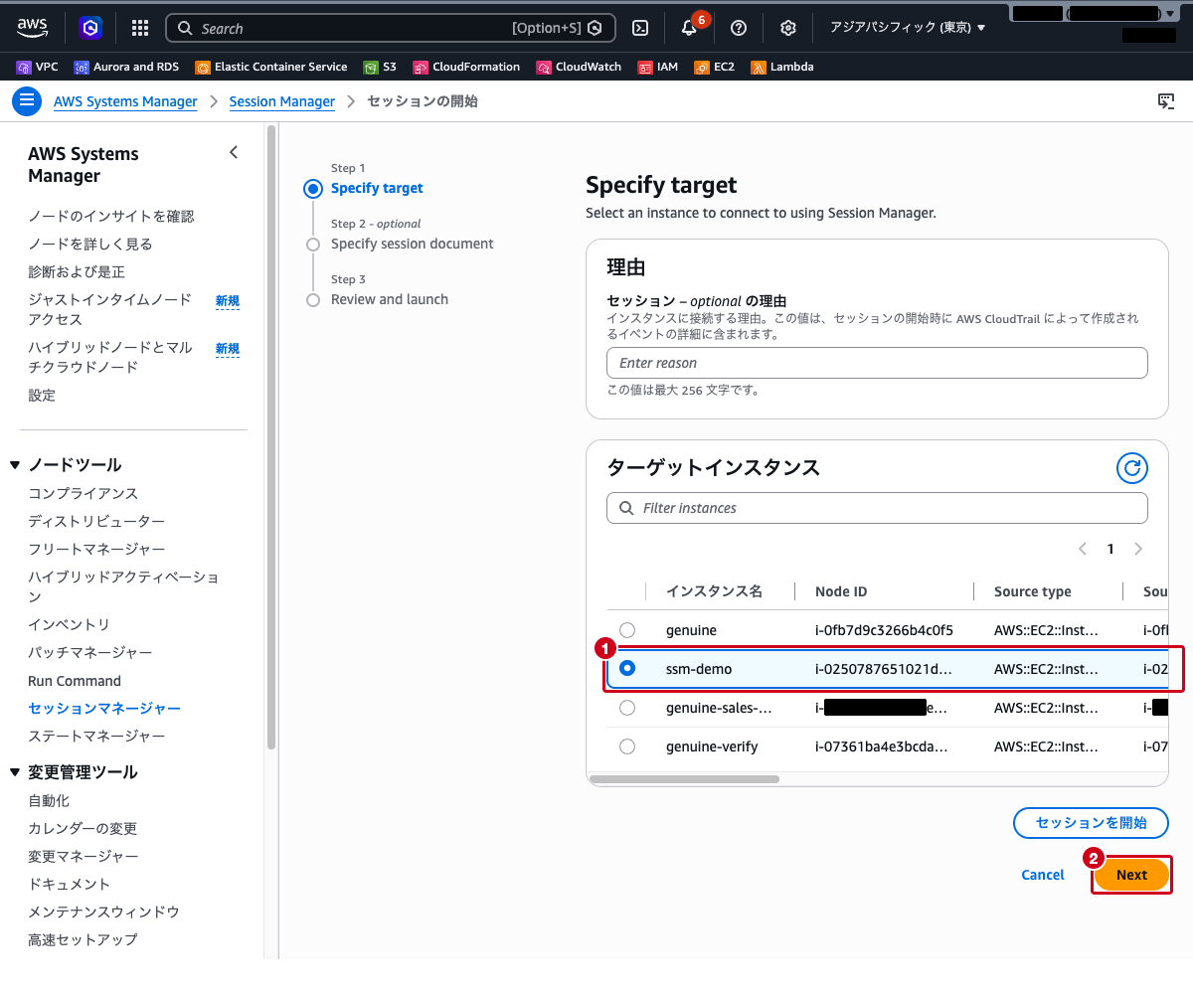The image size is (1193, 994).
Task: Open the Tokyo region dropdown
Action: pos(908,28)
